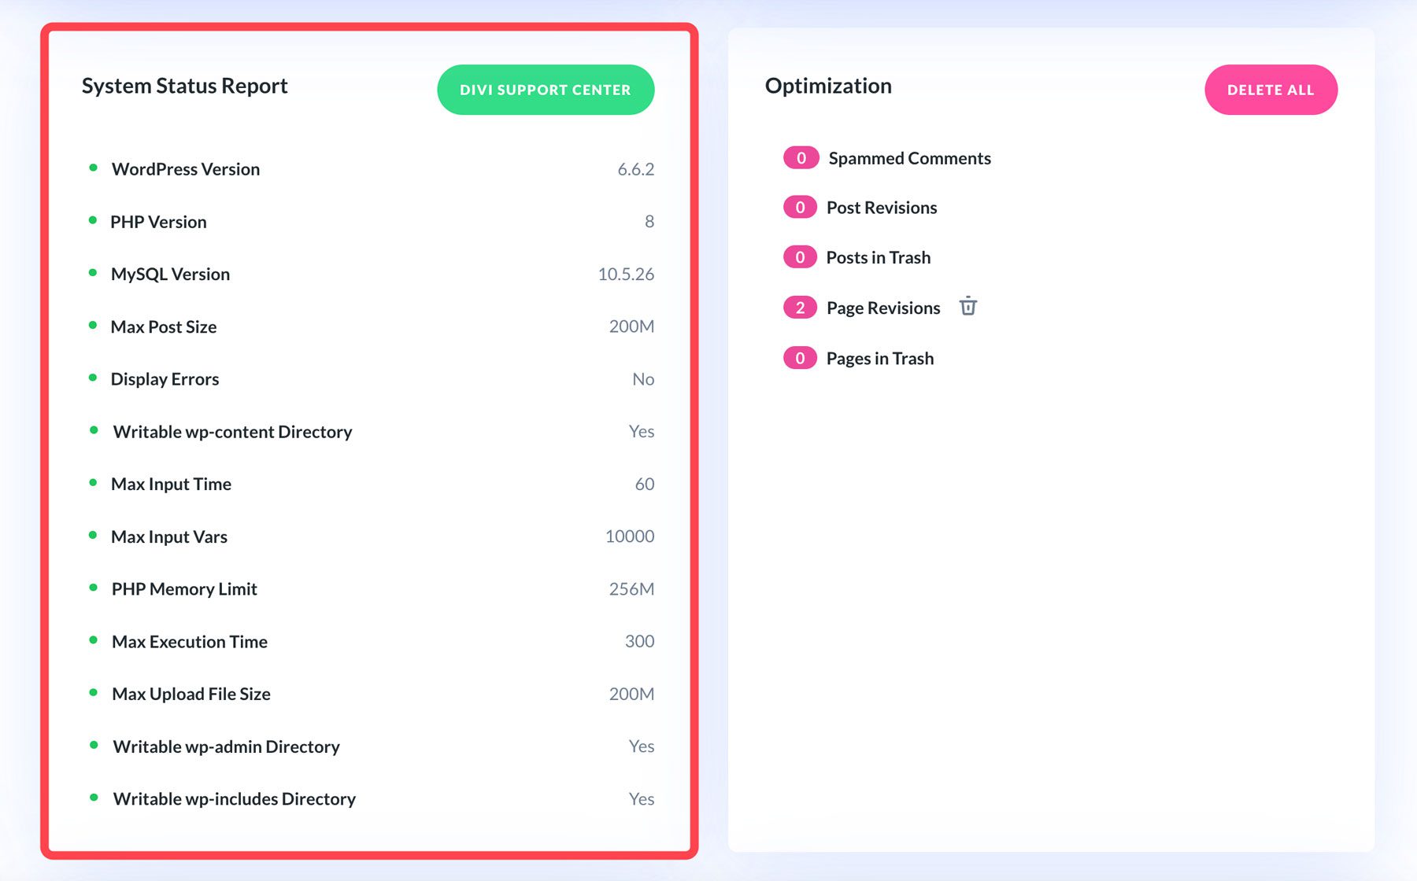The width and height of the screenshot is (1417, 881).
Task: Click the Writable wp-includes Directory label
Action: click(x=235, y=799)
